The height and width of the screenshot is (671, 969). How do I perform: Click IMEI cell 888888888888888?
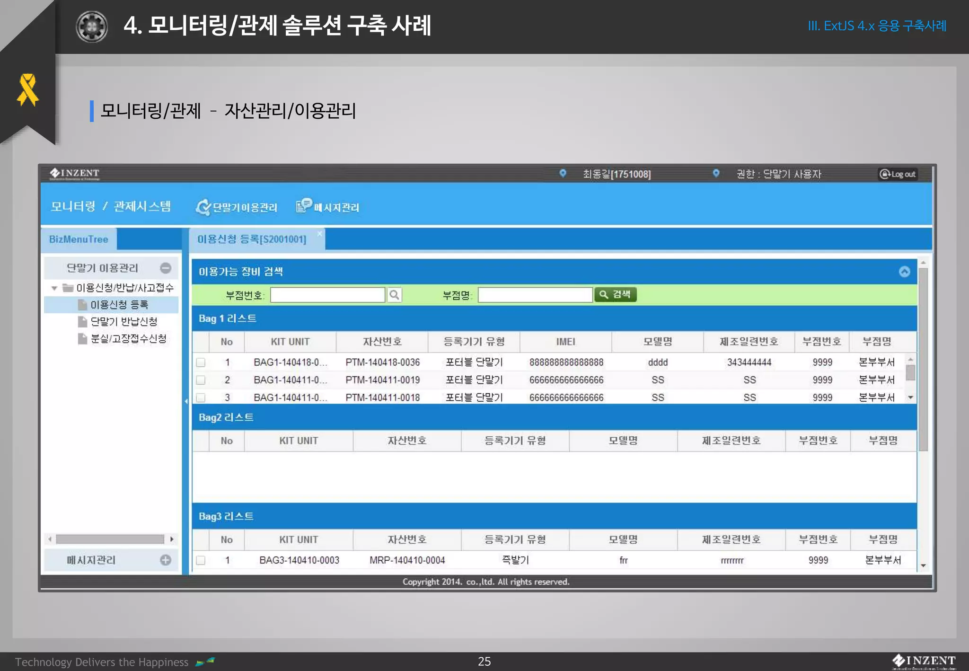(566, 362)
